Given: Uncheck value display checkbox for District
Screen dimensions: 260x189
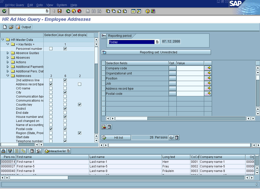Looking at the screenshot, I should click(x=65, y=108).
